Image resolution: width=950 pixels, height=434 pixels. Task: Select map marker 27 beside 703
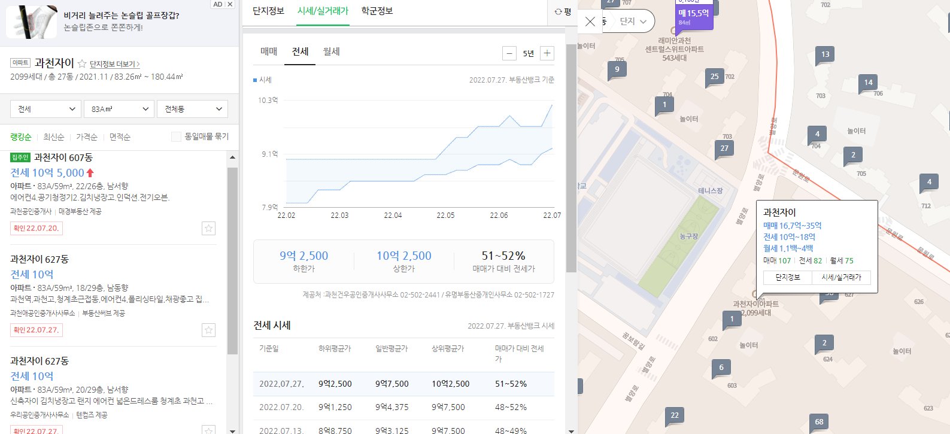pyautogui.click(x=725, y=148)
